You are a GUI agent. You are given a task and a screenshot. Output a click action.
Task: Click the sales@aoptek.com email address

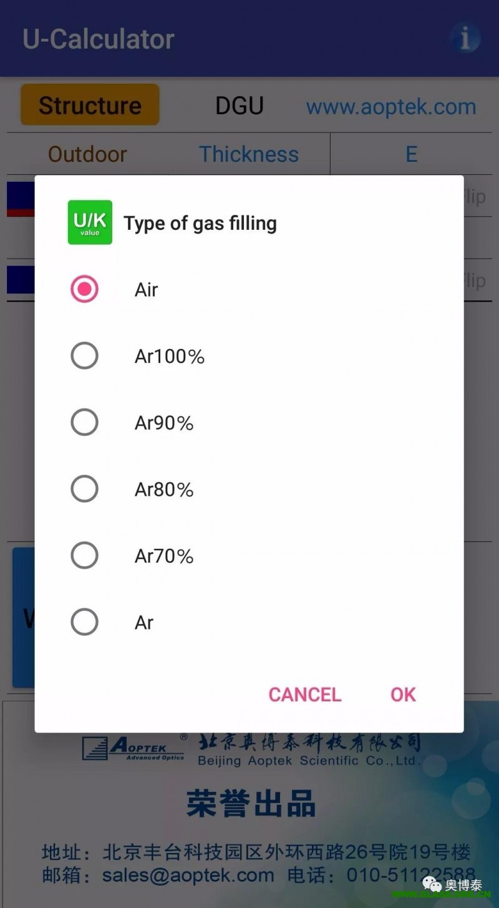pos(188,876)
